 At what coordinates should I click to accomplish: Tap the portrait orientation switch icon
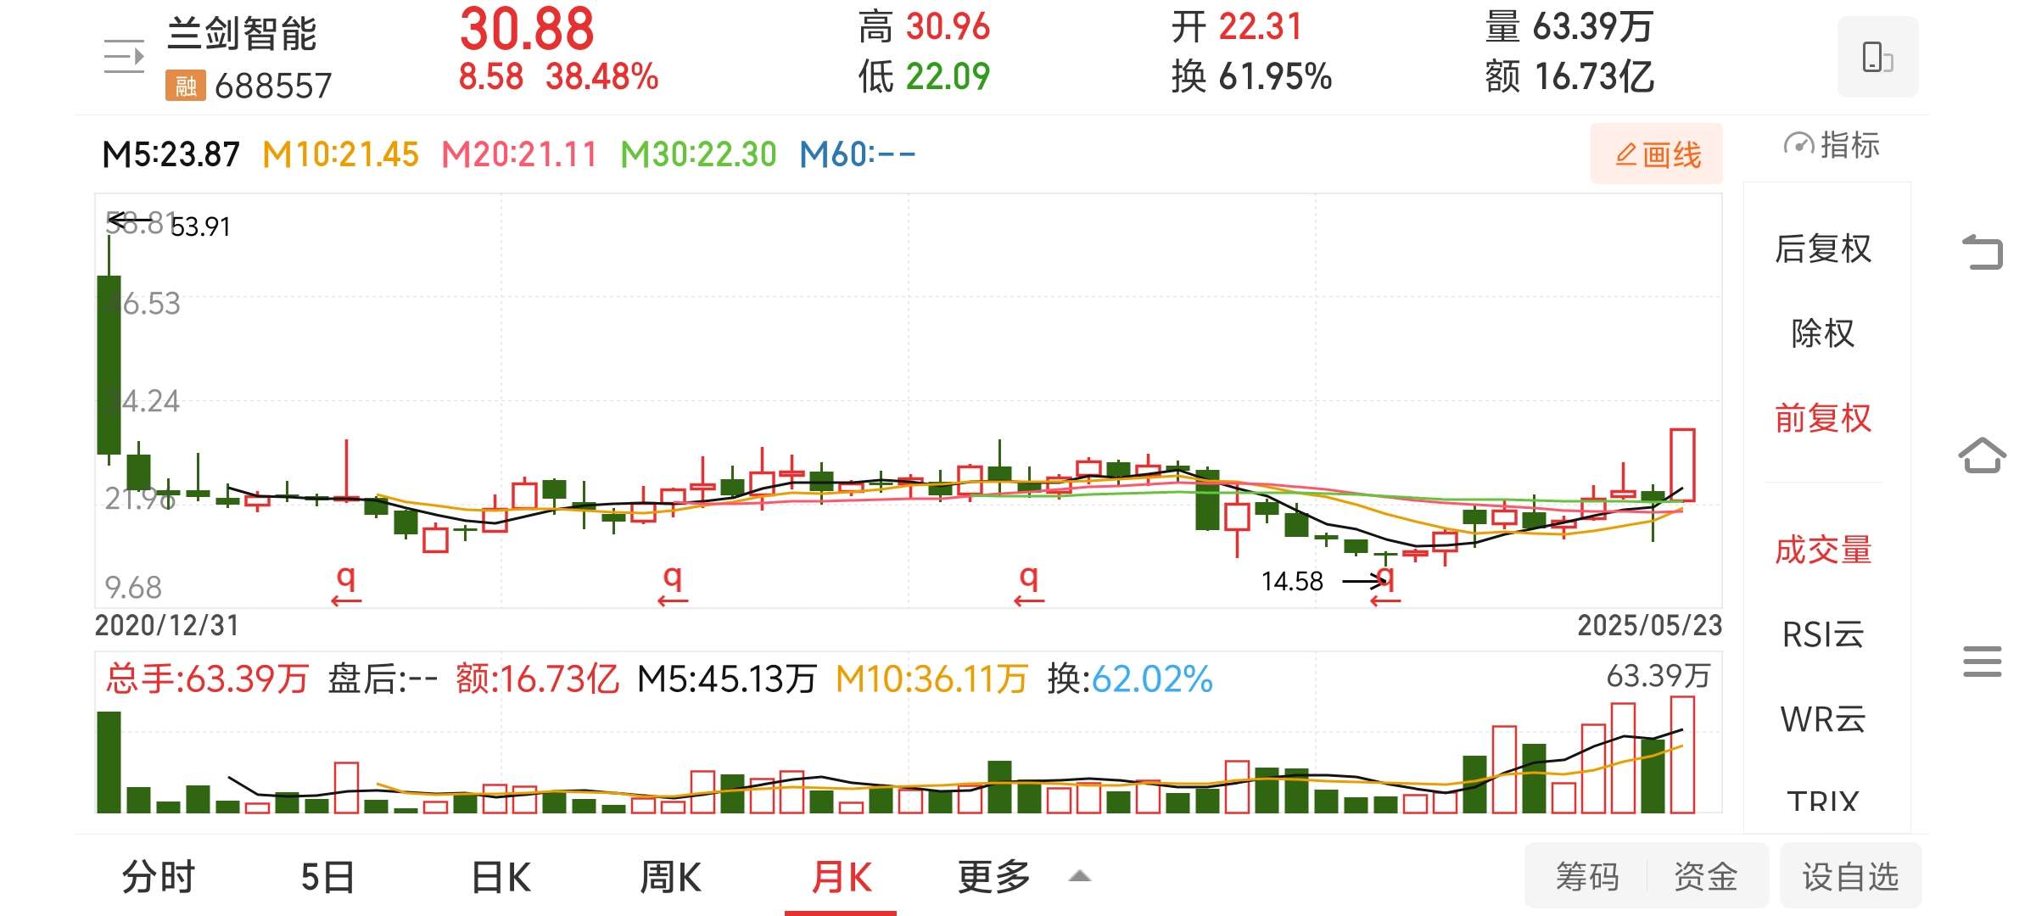(1877, 57)
